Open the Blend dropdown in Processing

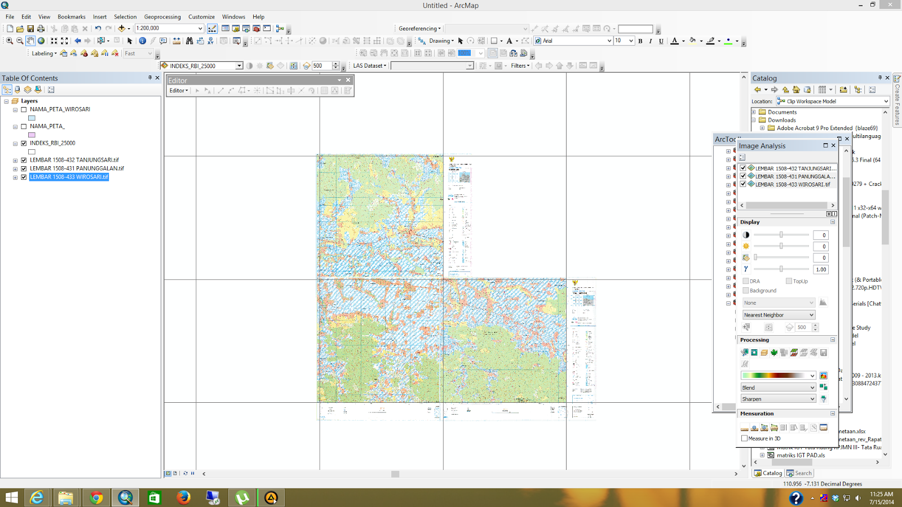812,388
